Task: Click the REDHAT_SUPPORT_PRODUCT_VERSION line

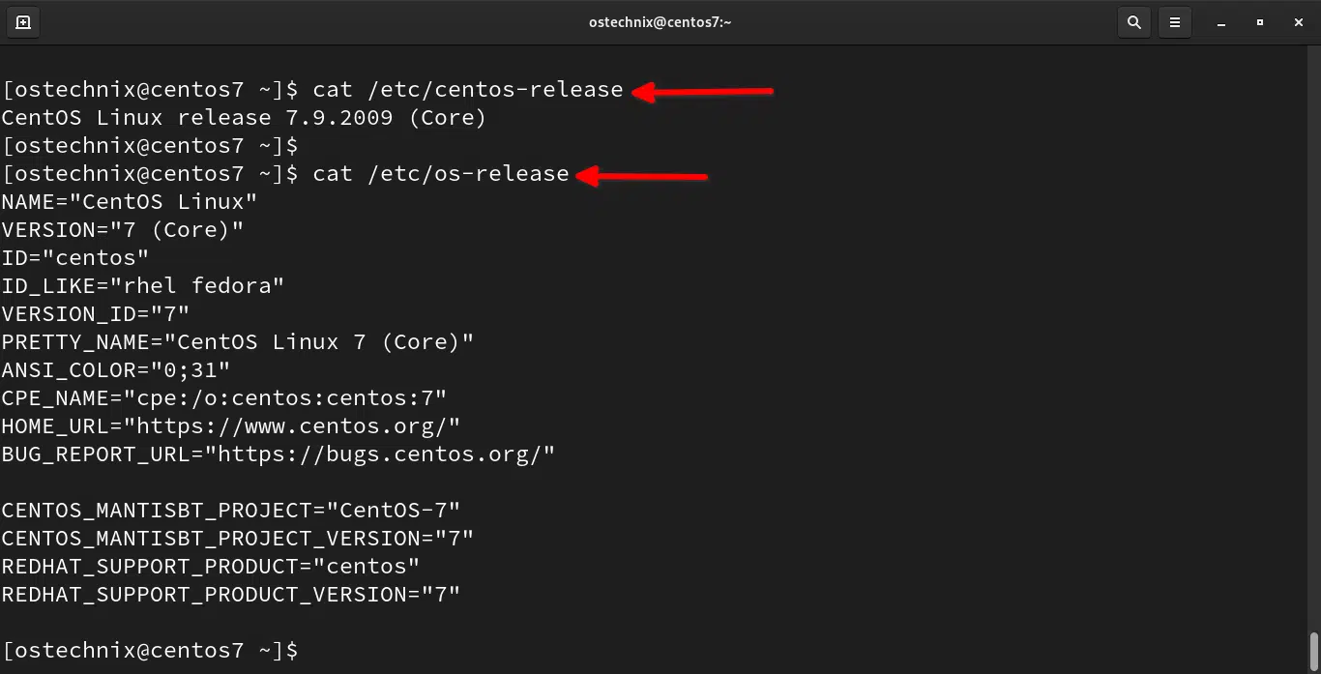Action: [x=230, y=594]
